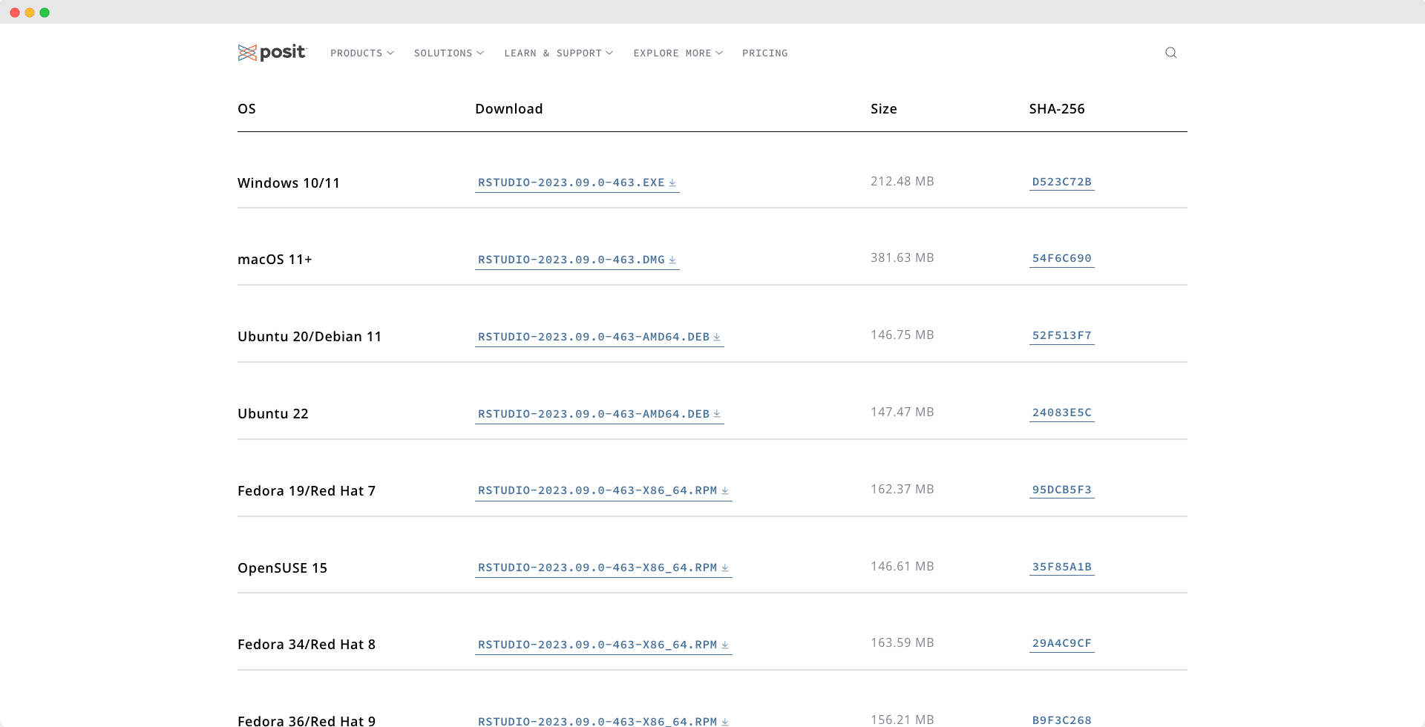Open the search magnifier icon

(1170, 53)
